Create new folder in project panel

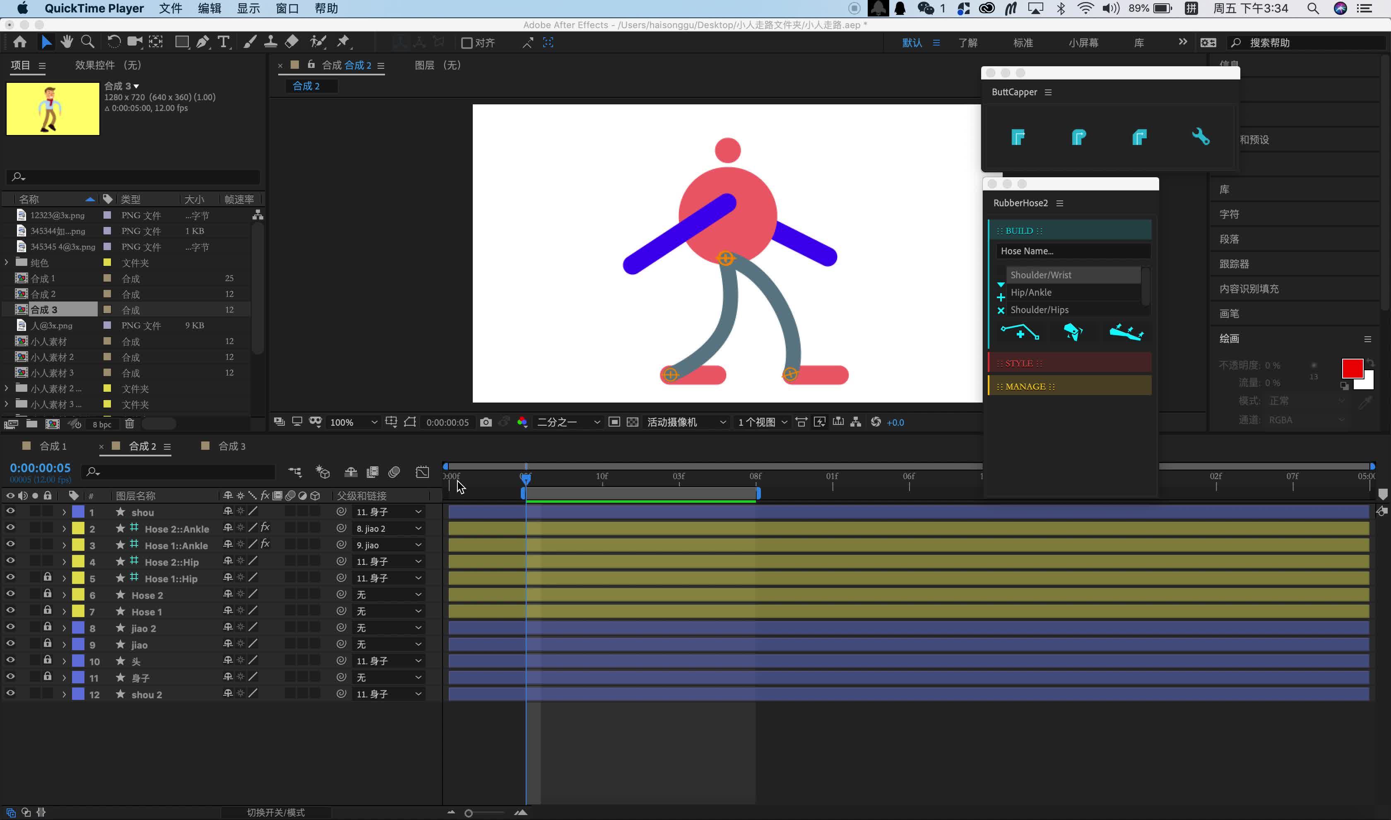click(x=31, y=424)
